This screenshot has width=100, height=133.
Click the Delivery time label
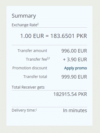tap(24, 110)
